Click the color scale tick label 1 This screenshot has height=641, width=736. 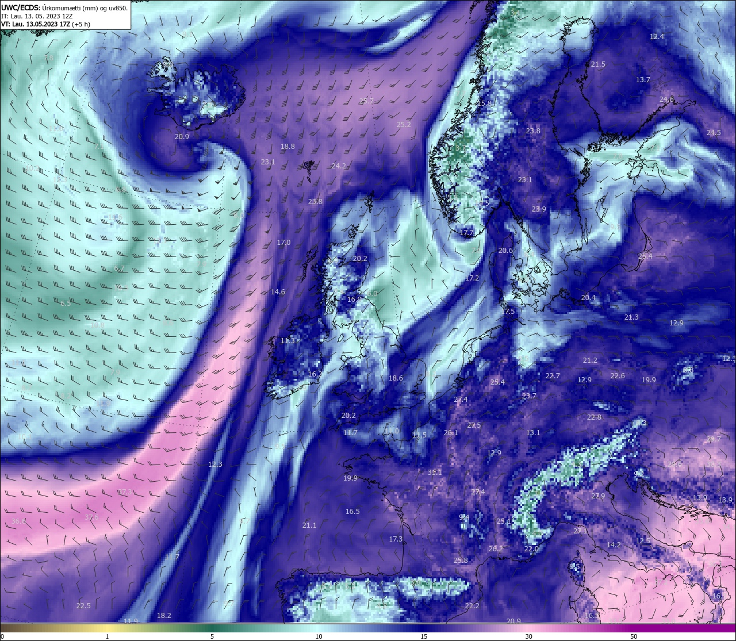point(107,636)
